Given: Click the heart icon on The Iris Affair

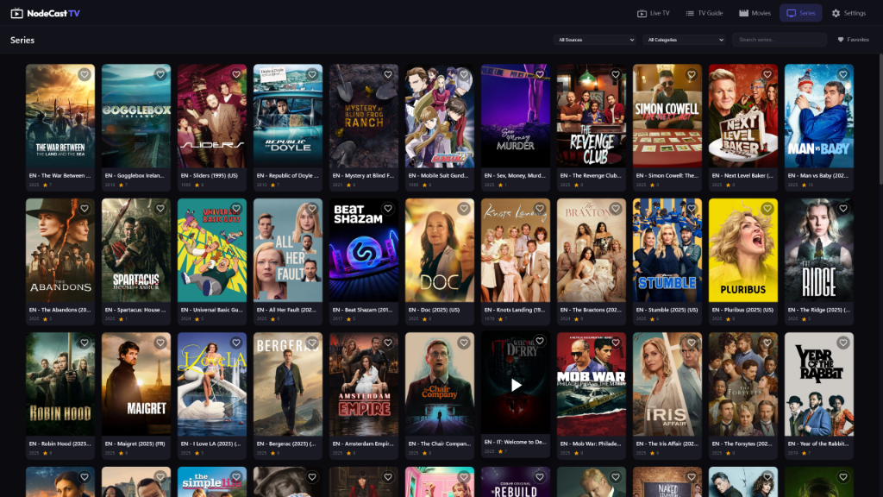Looking at the screenshot, I should [x=692, y=343].
